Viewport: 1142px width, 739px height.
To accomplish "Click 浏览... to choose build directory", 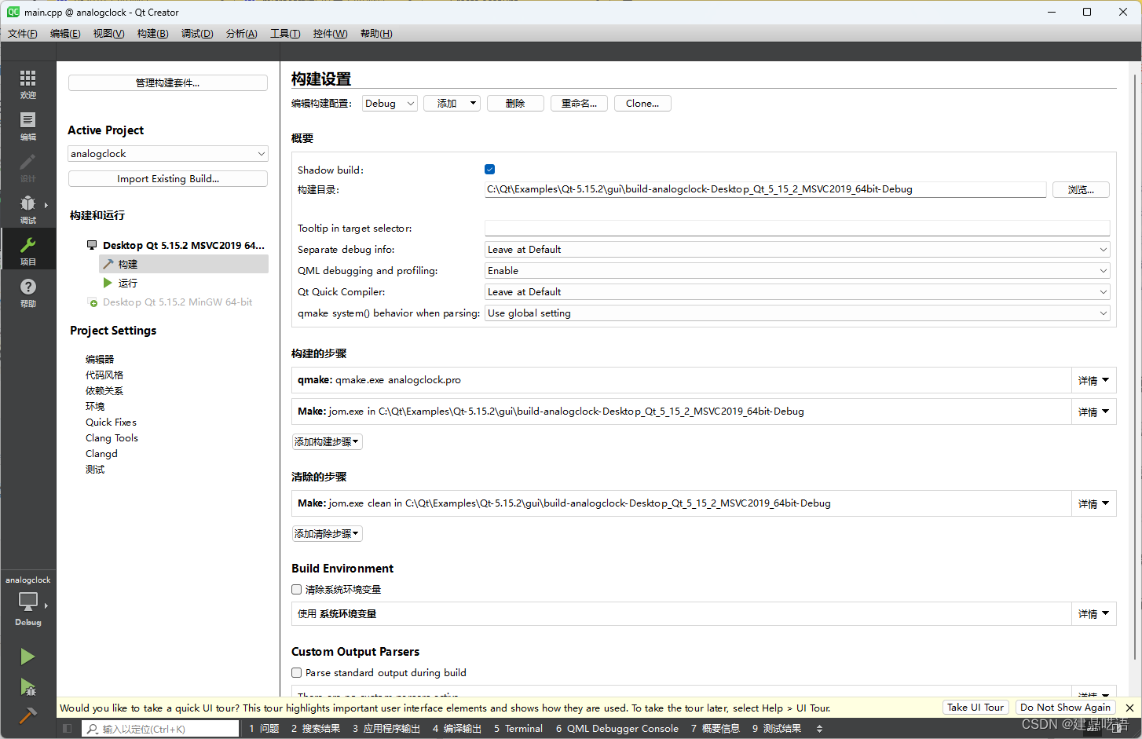I will (x=1081, y=190).
